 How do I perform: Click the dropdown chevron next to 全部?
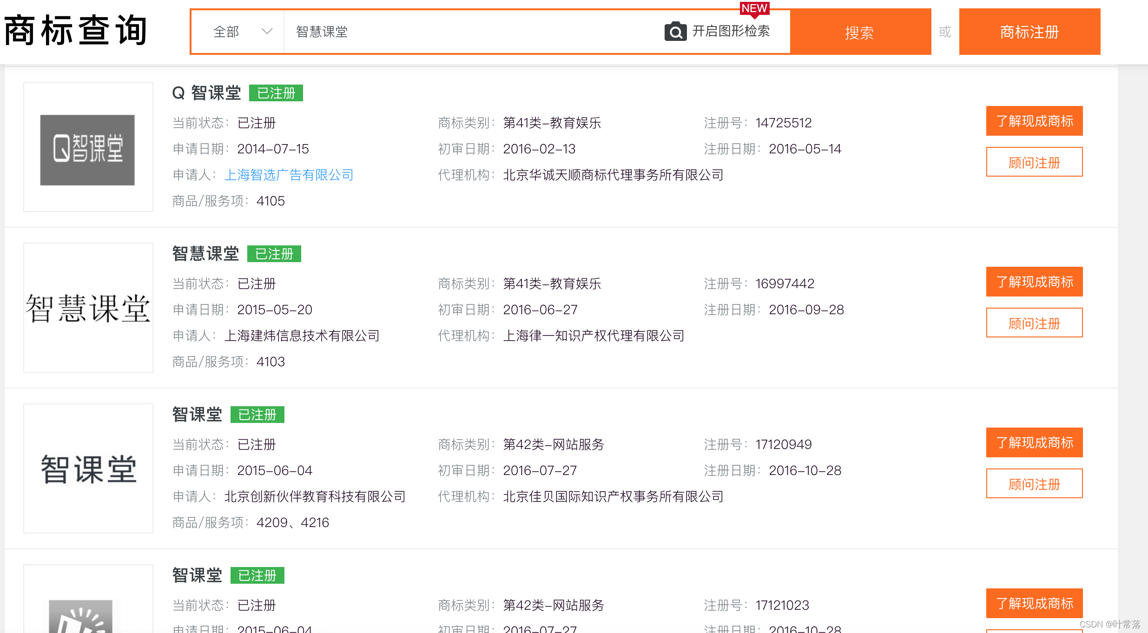tap(267, 32)
